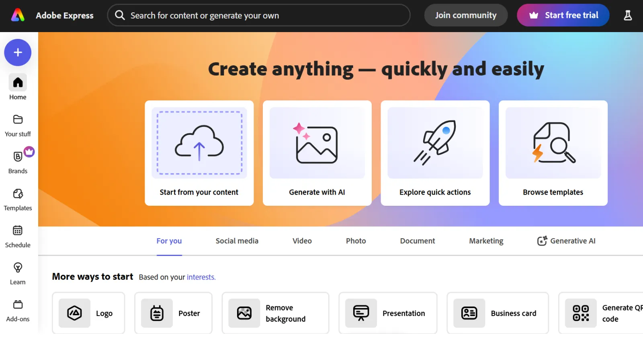This screenshot has height=361, width=643.
Task: Open the beta flask icon in the header
Action: coord(627,15)
